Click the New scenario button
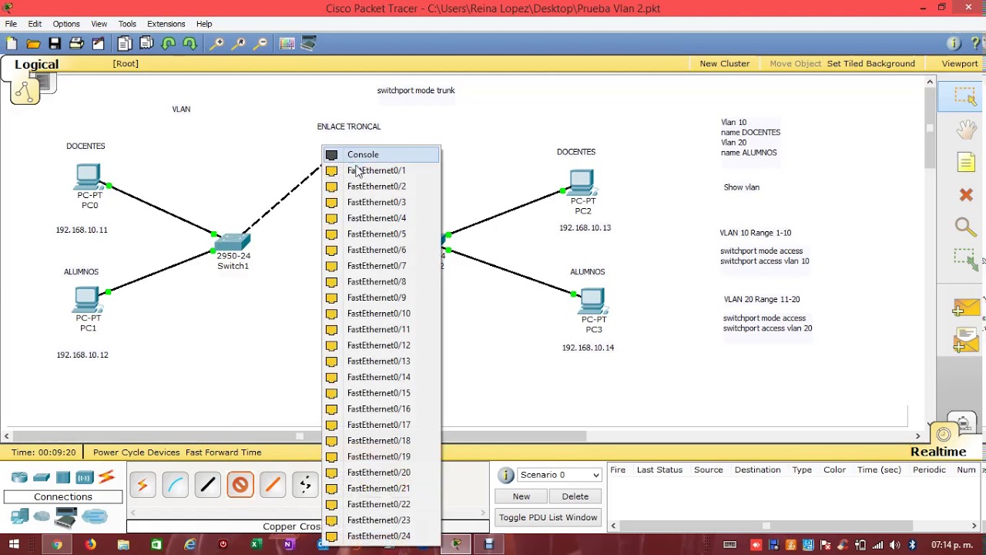 (x=522, y=496)
